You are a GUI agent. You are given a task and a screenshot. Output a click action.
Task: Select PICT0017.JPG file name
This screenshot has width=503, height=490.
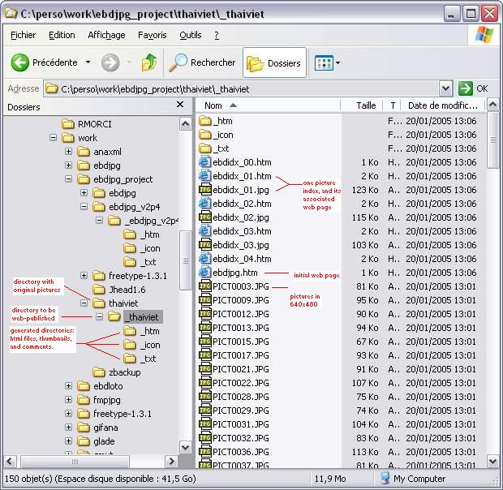pos(241,355)
